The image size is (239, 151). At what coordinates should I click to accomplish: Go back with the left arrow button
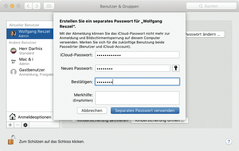(28, 6)
